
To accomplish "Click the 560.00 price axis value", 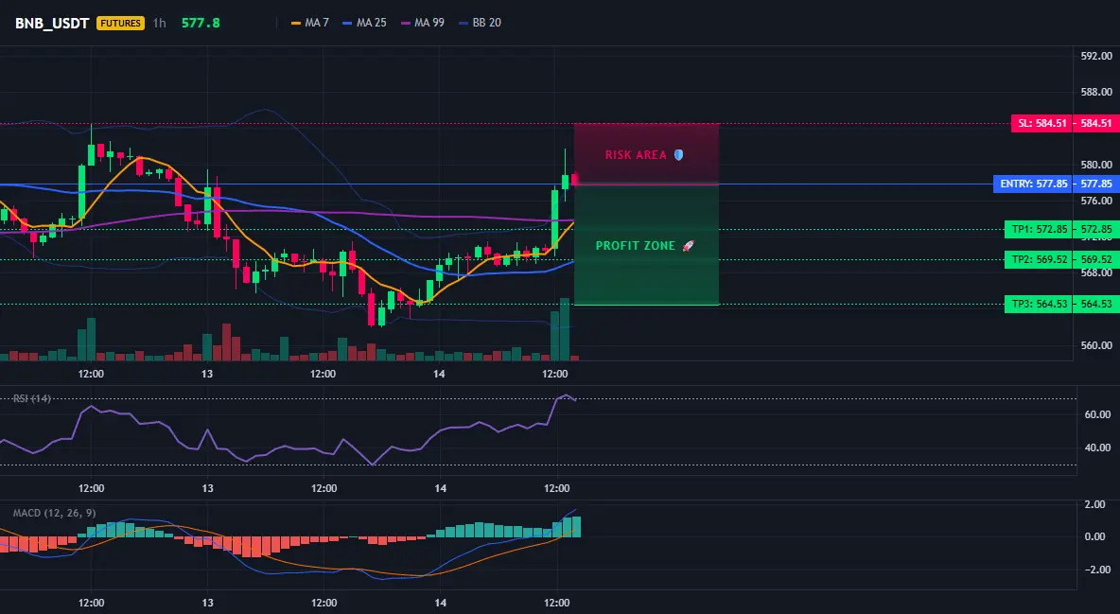I will 1096,345.
